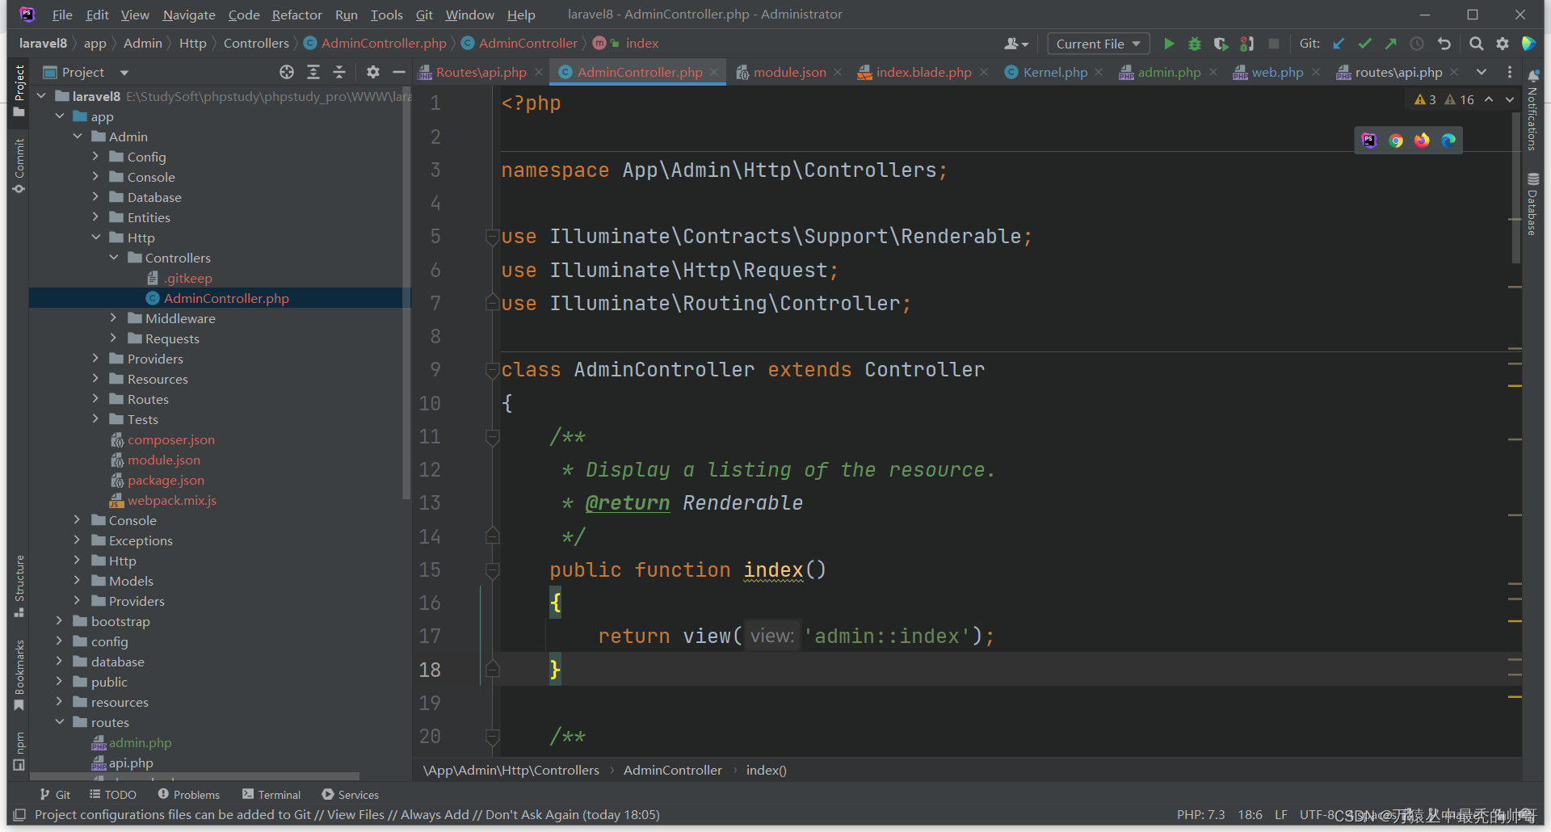
Task: Toggle the Project tool window stripe button
Action: [19, 90]
